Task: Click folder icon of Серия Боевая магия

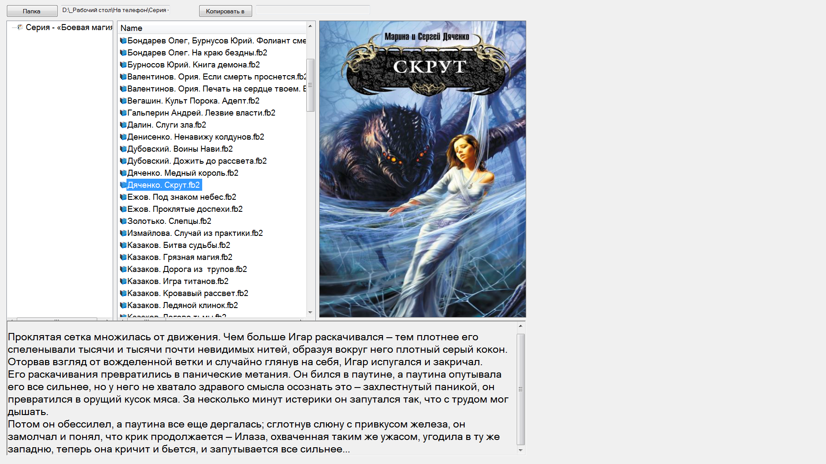Action: (x=20, y=27)
